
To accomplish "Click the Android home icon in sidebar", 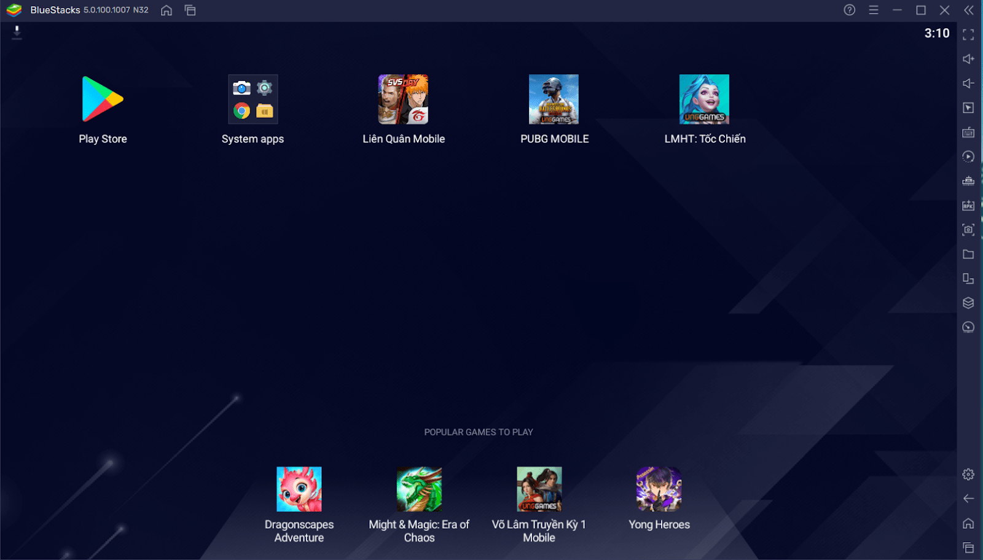I will point(968,523).
